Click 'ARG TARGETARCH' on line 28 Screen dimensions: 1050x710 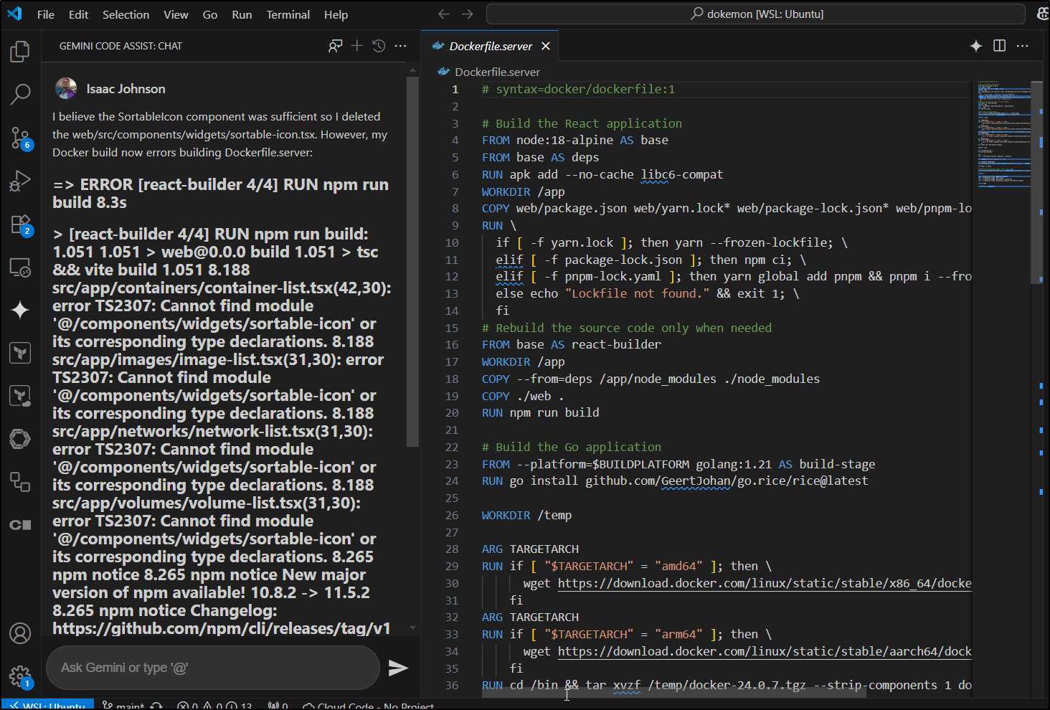coord(530,549)
